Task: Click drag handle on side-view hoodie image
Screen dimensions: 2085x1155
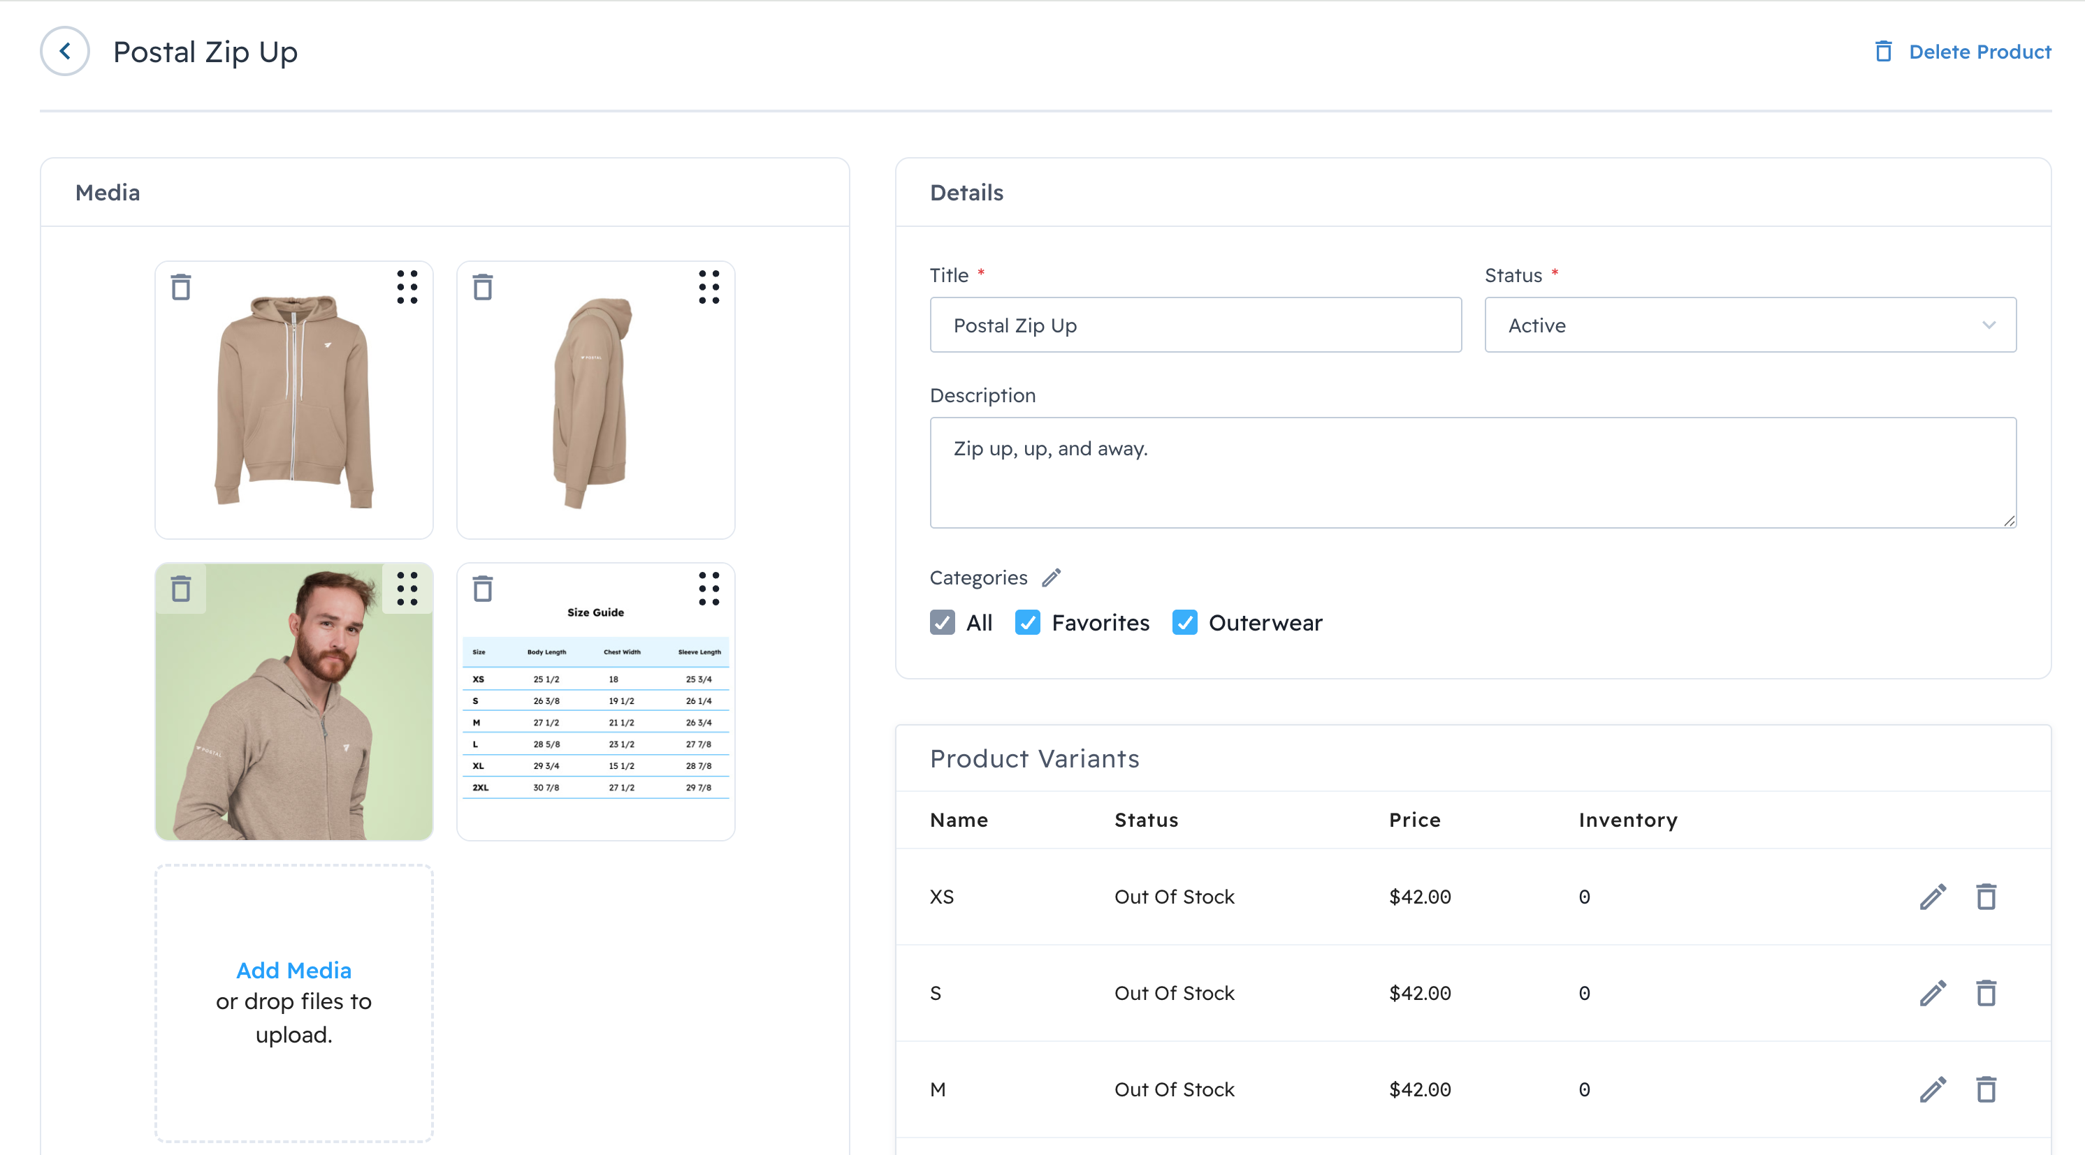Action: (709, 287)
